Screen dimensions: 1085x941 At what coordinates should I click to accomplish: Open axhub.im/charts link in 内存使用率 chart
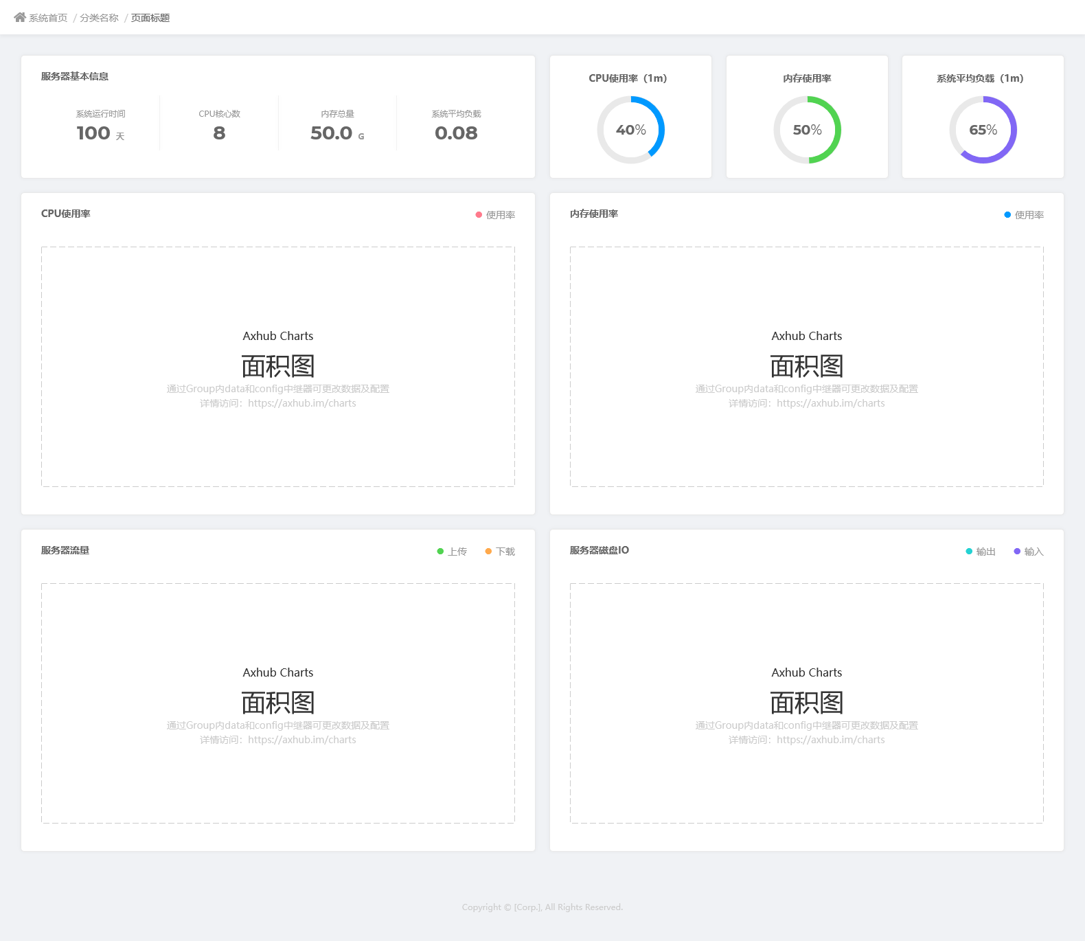[x=831, y=403]
